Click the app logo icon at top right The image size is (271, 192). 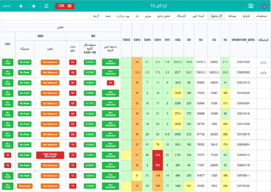point(263,6)
